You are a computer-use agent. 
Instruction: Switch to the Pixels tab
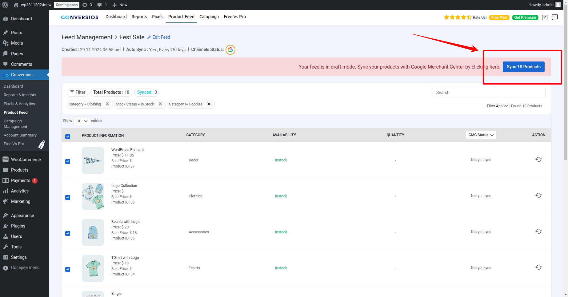click(x=158, y=17)
